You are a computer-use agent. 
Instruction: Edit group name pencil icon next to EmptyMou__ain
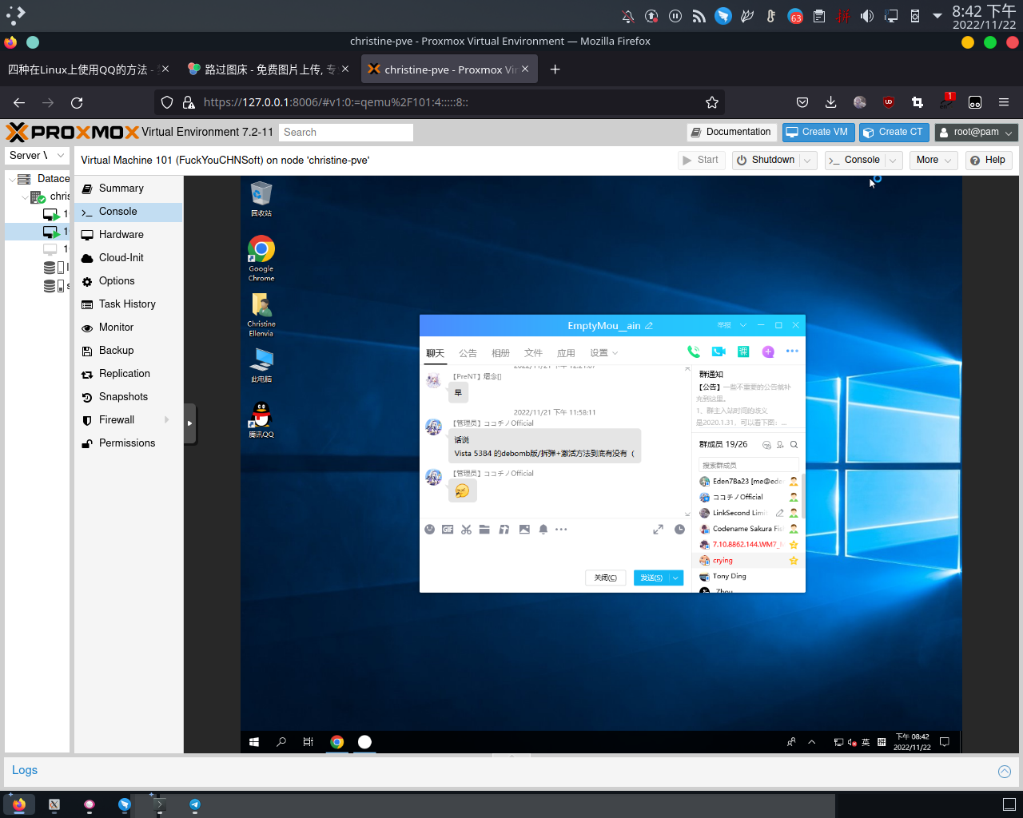coord(649,326)
